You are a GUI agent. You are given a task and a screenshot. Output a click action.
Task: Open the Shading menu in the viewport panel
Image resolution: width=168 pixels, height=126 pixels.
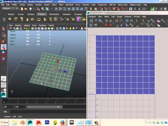click(x=18, y=25)
